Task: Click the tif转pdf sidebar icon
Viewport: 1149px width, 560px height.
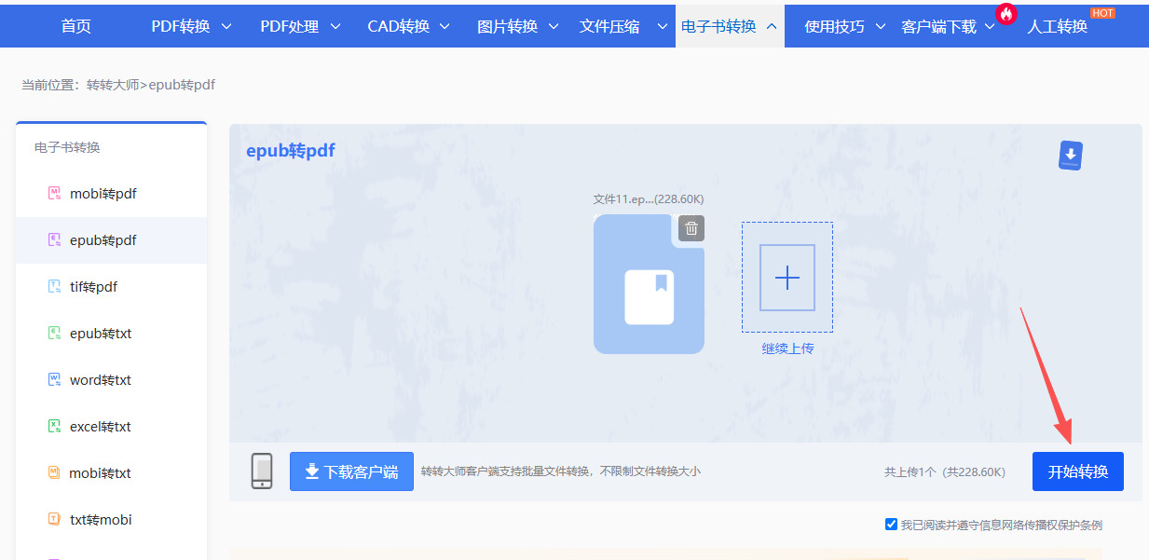Action: [54, 287]
